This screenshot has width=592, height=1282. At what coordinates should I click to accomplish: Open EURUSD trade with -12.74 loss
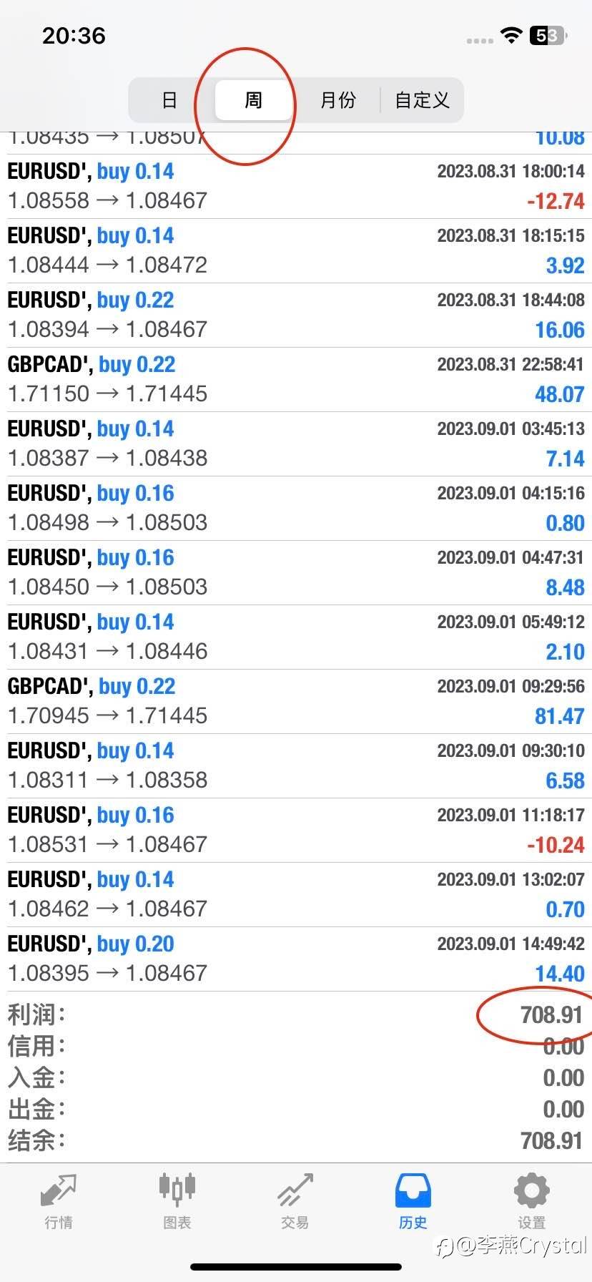(296, 186)
